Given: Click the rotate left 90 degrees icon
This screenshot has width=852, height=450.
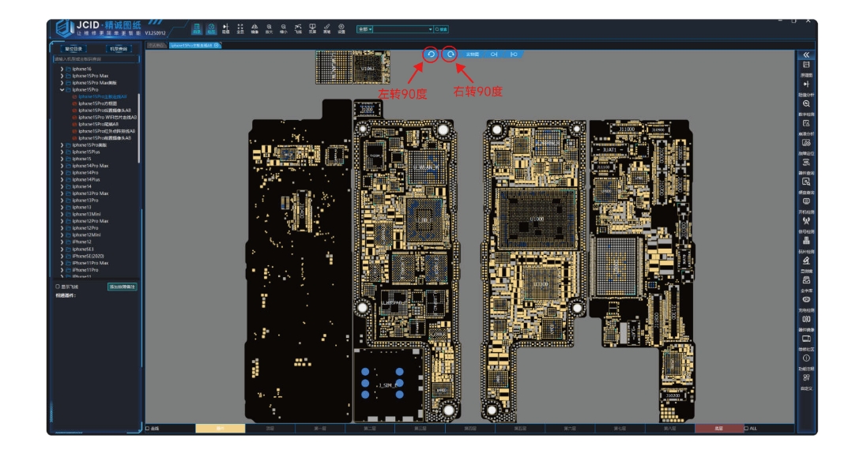Looking at the screenshot, I should pos(431,54).
